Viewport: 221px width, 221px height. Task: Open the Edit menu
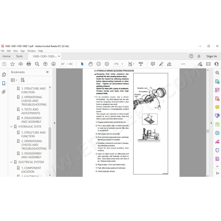click(x=9, y=51)
